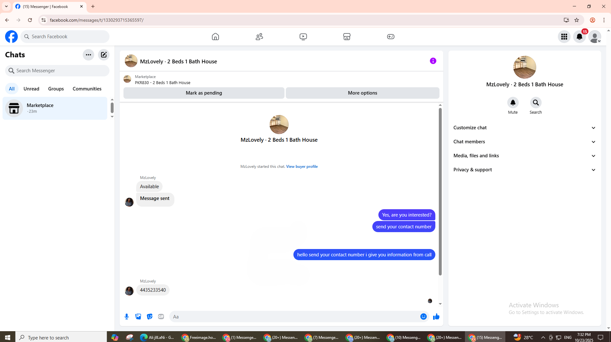Open the tab search dropdown arrow

(x=6, y=6)
